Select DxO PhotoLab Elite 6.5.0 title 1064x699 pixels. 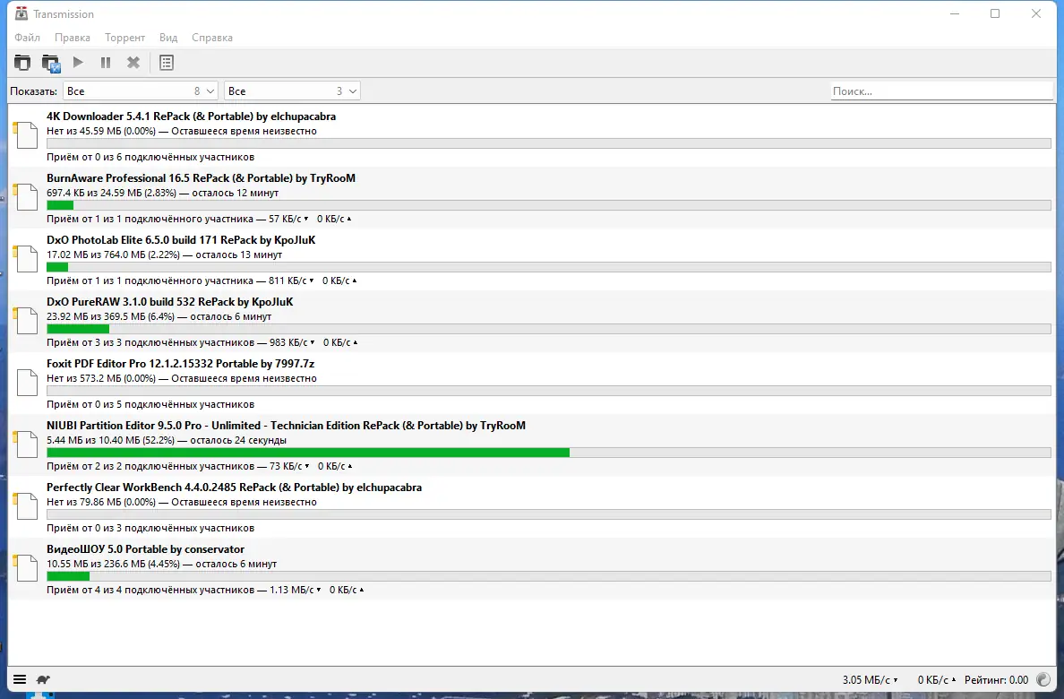coord(181,240)
